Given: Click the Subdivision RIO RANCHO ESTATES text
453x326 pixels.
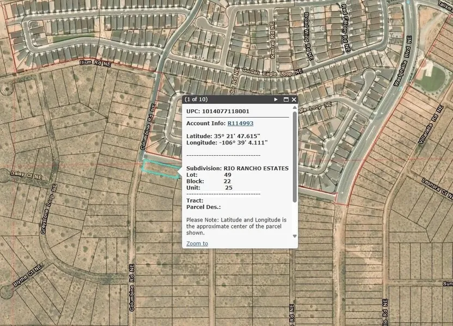Looking at the screenshot, I should [x=237, y=168].
